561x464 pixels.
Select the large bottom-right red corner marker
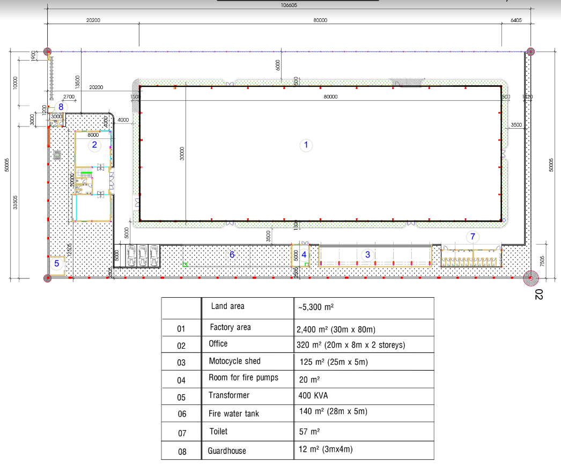530,278
